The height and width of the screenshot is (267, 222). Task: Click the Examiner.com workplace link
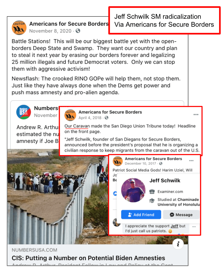click(170, 191)
